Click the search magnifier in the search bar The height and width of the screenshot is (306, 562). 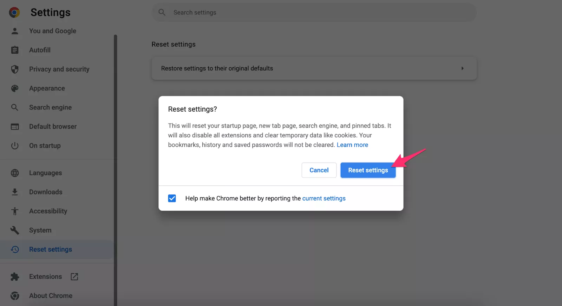click(x=162, y=12)
